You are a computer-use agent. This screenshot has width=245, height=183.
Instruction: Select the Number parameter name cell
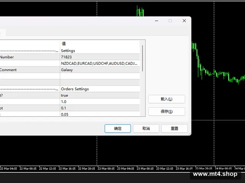pos(30,57)
